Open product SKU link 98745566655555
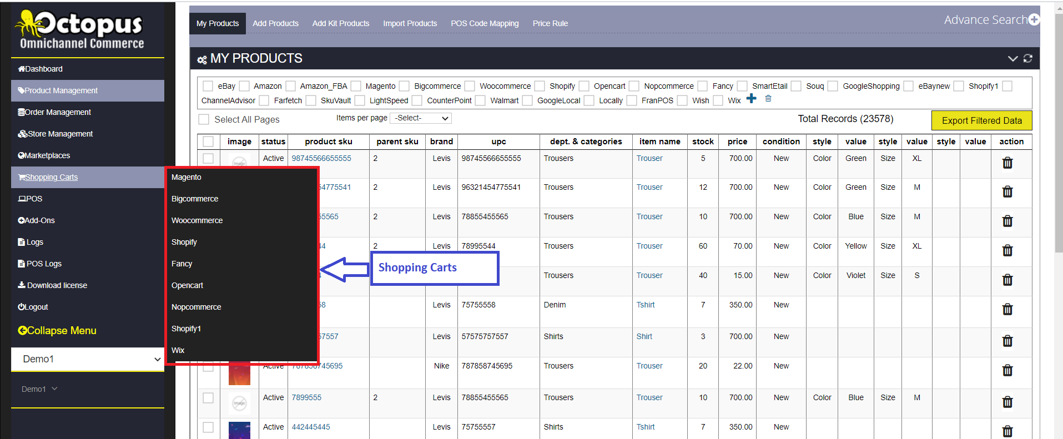The height and width of the screenshot is (439, 1063). (x=321, y=158)
